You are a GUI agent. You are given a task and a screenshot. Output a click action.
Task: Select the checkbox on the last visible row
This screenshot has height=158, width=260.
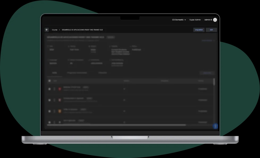coord(49,122)
